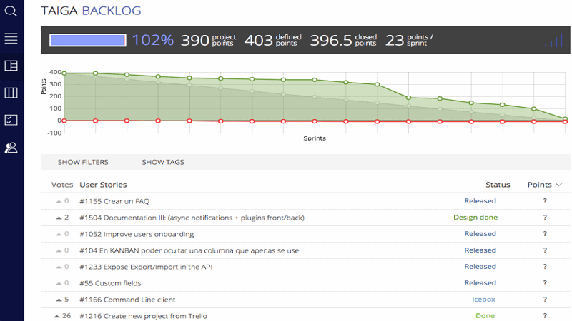
Task: Upvote story #1166 Command Line client
Action: [59, 300]
